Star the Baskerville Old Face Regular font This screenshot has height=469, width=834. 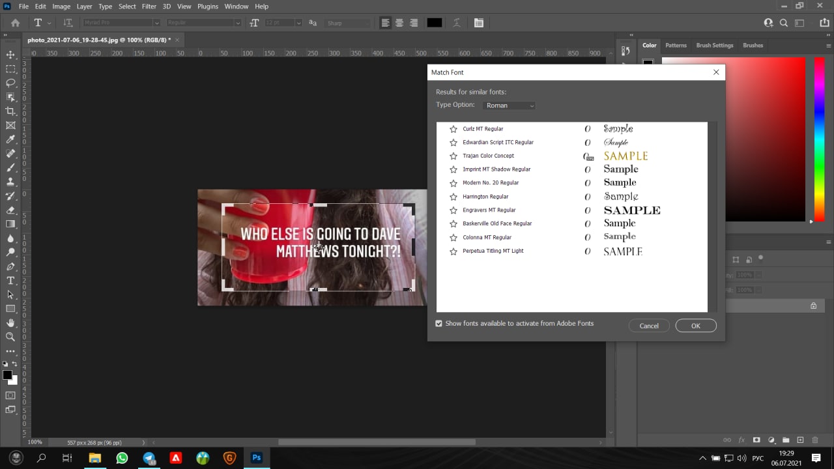[x=453, y=223]
